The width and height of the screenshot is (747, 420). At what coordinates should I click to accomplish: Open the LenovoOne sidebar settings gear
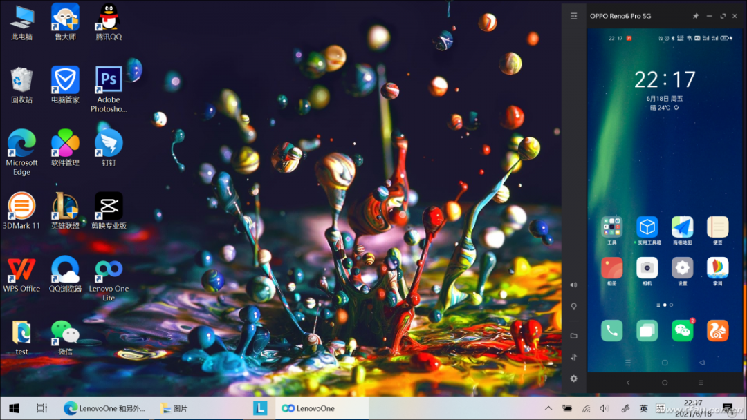tap(573, 379)
